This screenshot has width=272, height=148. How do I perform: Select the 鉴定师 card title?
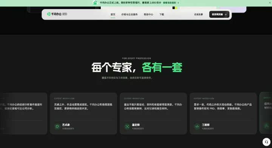click(x=136, y=125)
